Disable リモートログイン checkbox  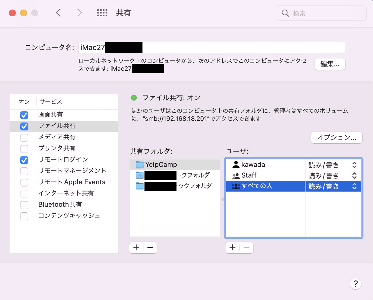click(24, 160)
